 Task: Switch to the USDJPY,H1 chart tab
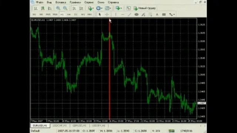coord(99,126)
